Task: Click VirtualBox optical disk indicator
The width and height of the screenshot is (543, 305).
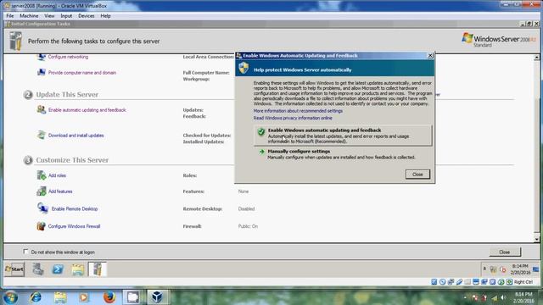Action: 442,282
